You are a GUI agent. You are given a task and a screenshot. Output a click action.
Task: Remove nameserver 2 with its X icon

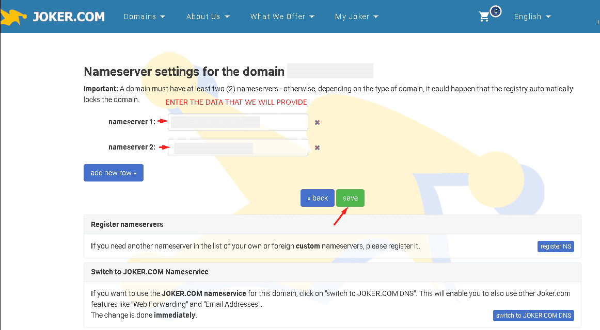coord(317,148)
